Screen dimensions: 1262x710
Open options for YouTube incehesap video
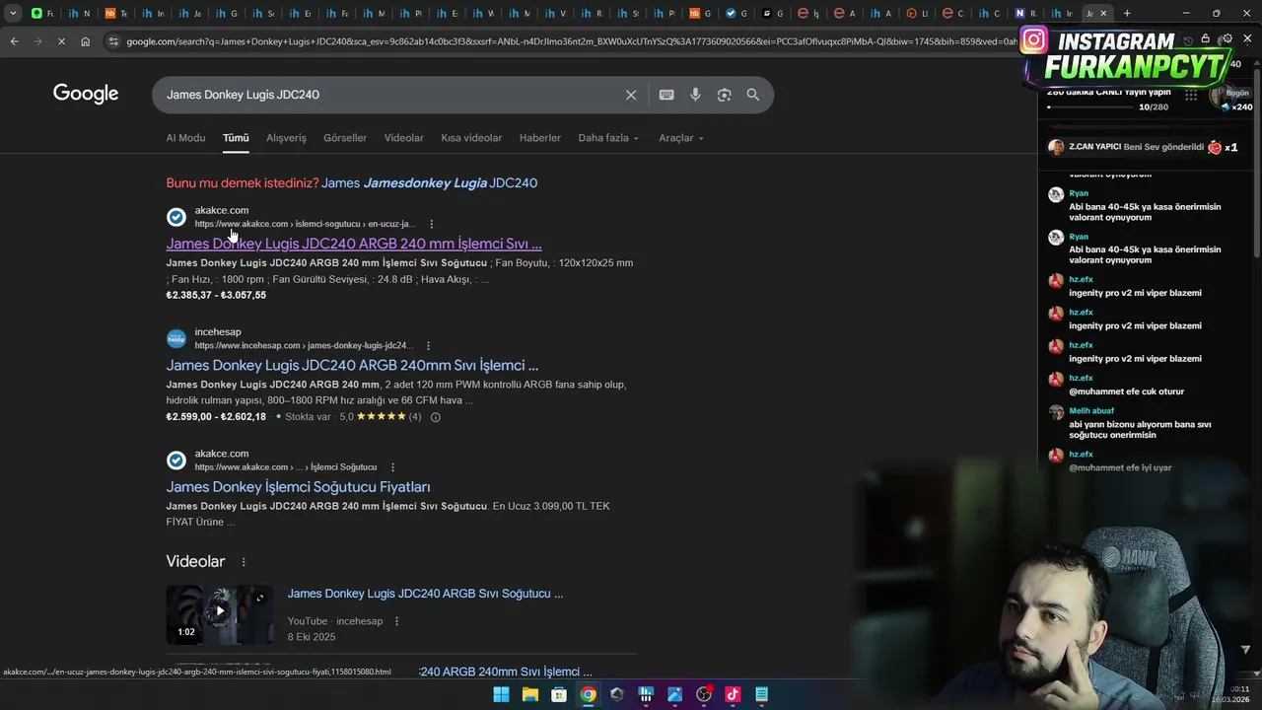tap(396, 621)
